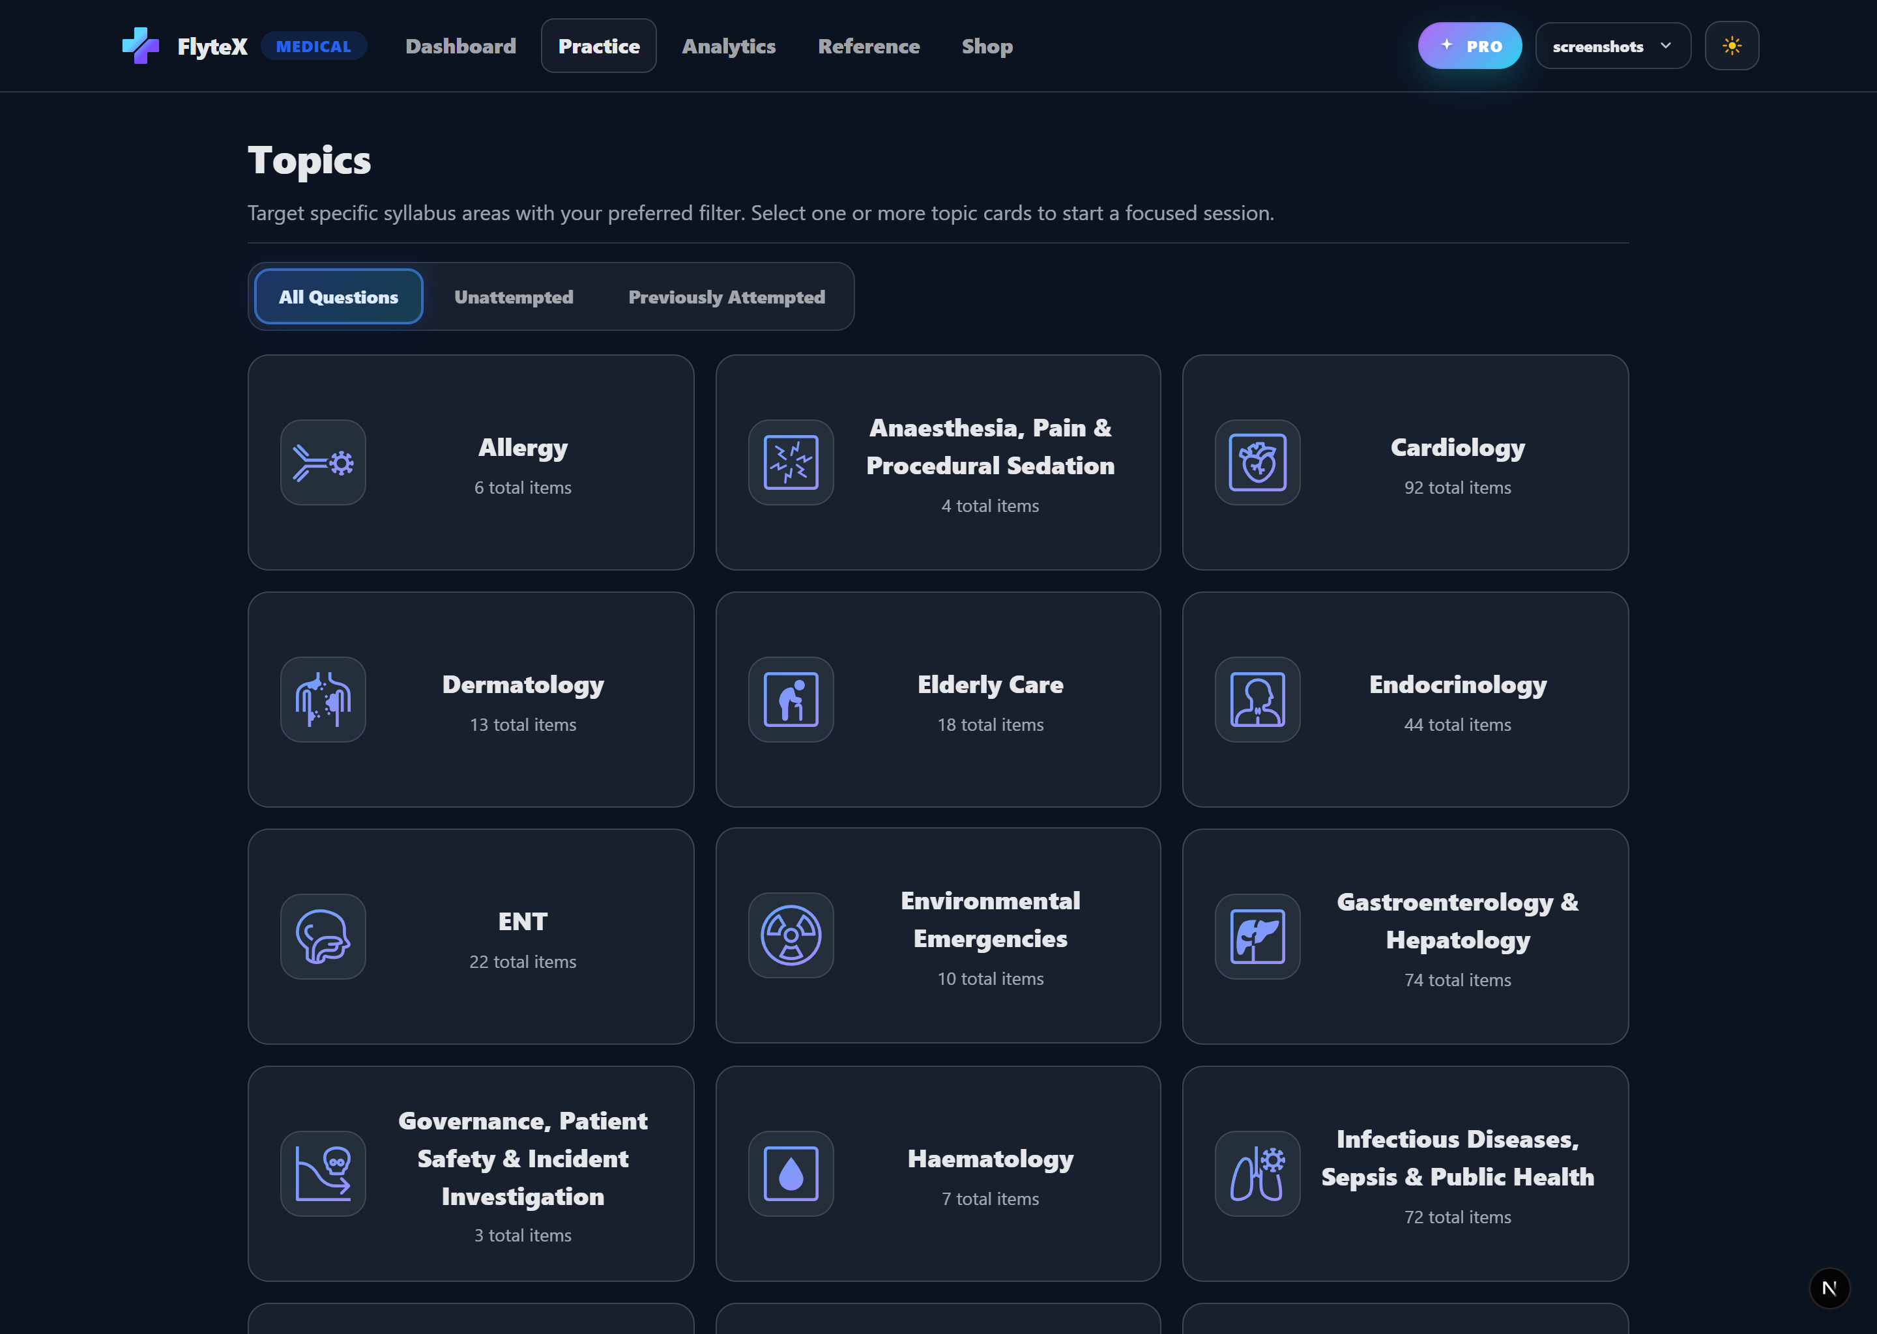This screenshot has width=1877, height=1334.
Task: Click the Gastroenterology liver icon
Action: click(x=1257, y=937)
